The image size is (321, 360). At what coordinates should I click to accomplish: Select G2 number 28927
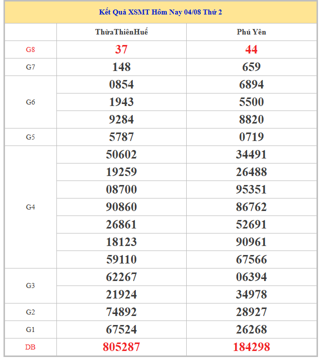[x=251, y=312]
